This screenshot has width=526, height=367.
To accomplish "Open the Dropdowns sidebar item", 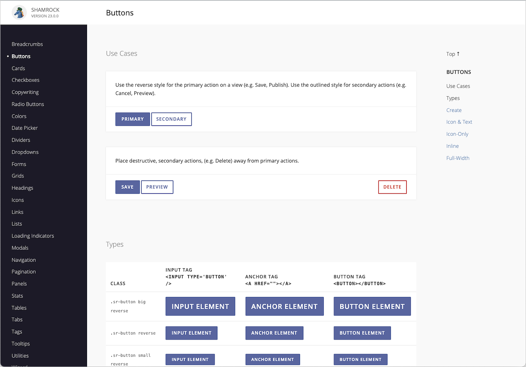I will [x=25, y=152].
